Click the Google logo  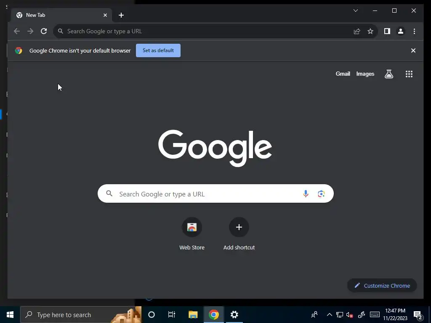(215, 148)
